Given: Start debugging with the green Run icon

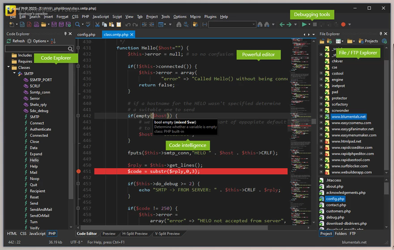Looking at the screenshot, I should pyautogui.click(x=304, y=24).
